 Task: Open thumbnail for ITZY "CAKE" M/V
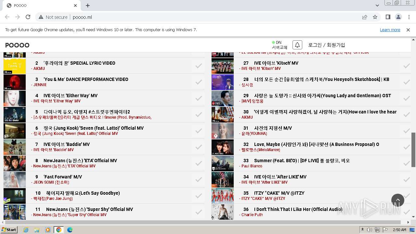223,196
